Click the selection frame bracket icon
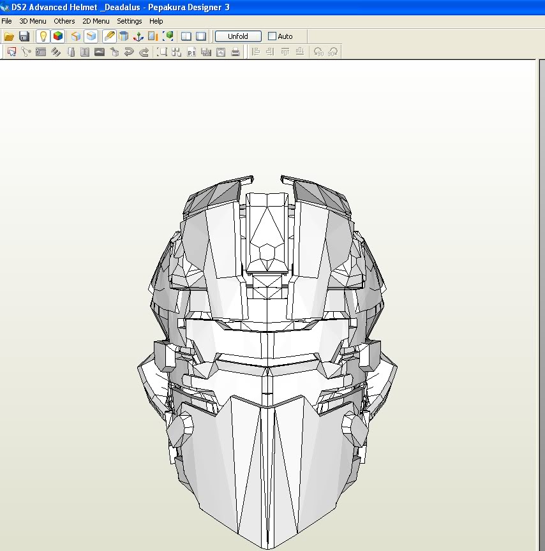The height and width of the screenshot is (551, 545). [161, 52]
